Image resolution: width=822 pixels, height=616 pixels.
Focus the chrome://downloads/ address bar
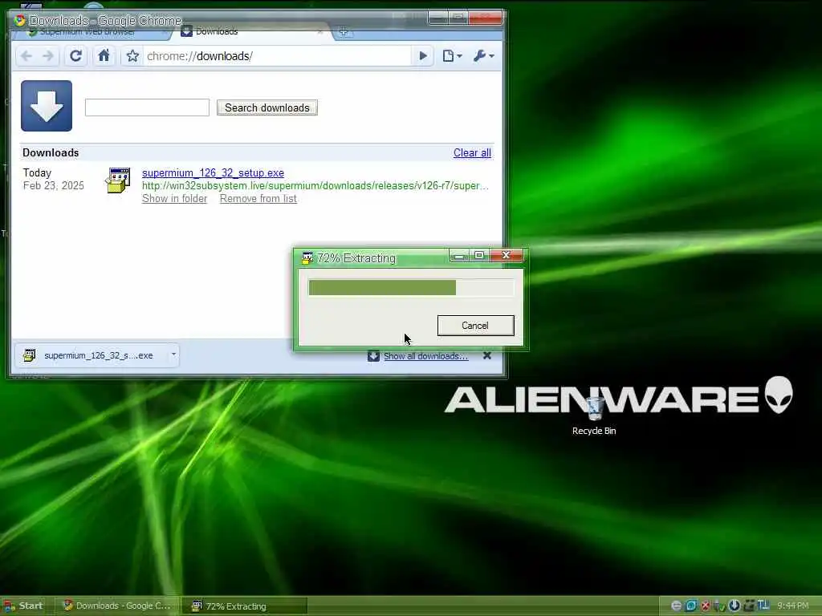coord(277,56)
